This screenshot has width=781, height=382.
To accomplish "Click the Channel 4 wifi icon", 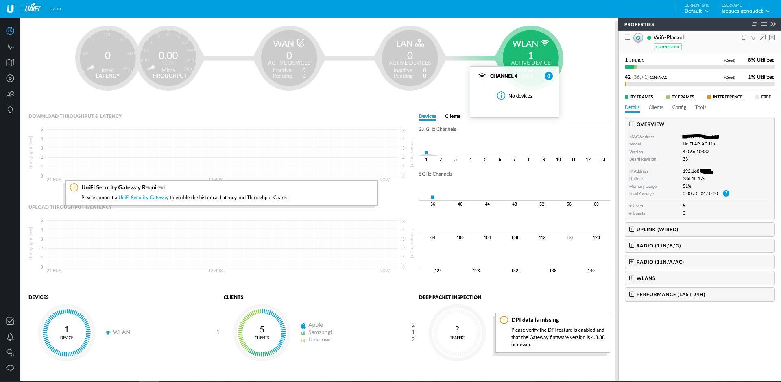I will [x=482, y=76].
